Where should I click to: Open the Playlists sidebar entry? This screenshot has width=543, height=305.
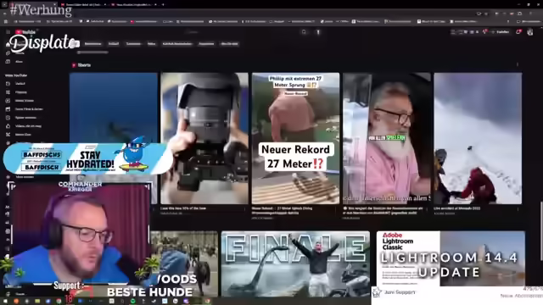20,92
